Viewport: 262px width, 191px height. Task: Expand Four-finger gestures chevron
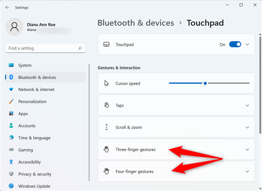[247, 172]
